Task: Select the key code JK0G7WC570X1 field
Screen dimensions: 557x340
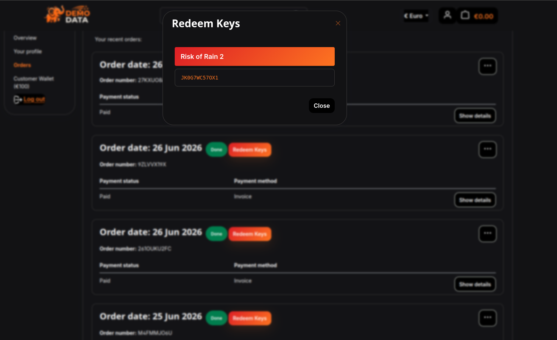Action: [255, 78]
